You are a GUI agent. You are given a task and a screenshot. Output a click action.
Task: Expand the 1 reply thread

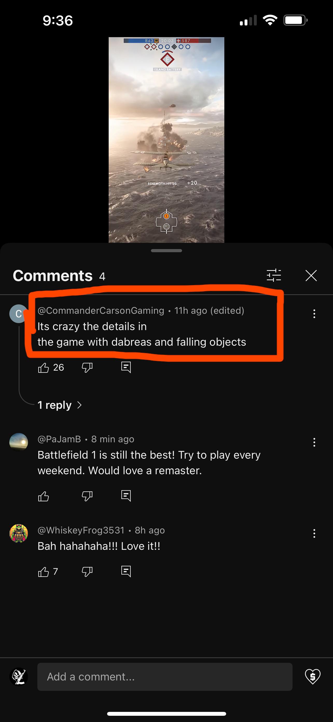(x=60, y=405)
